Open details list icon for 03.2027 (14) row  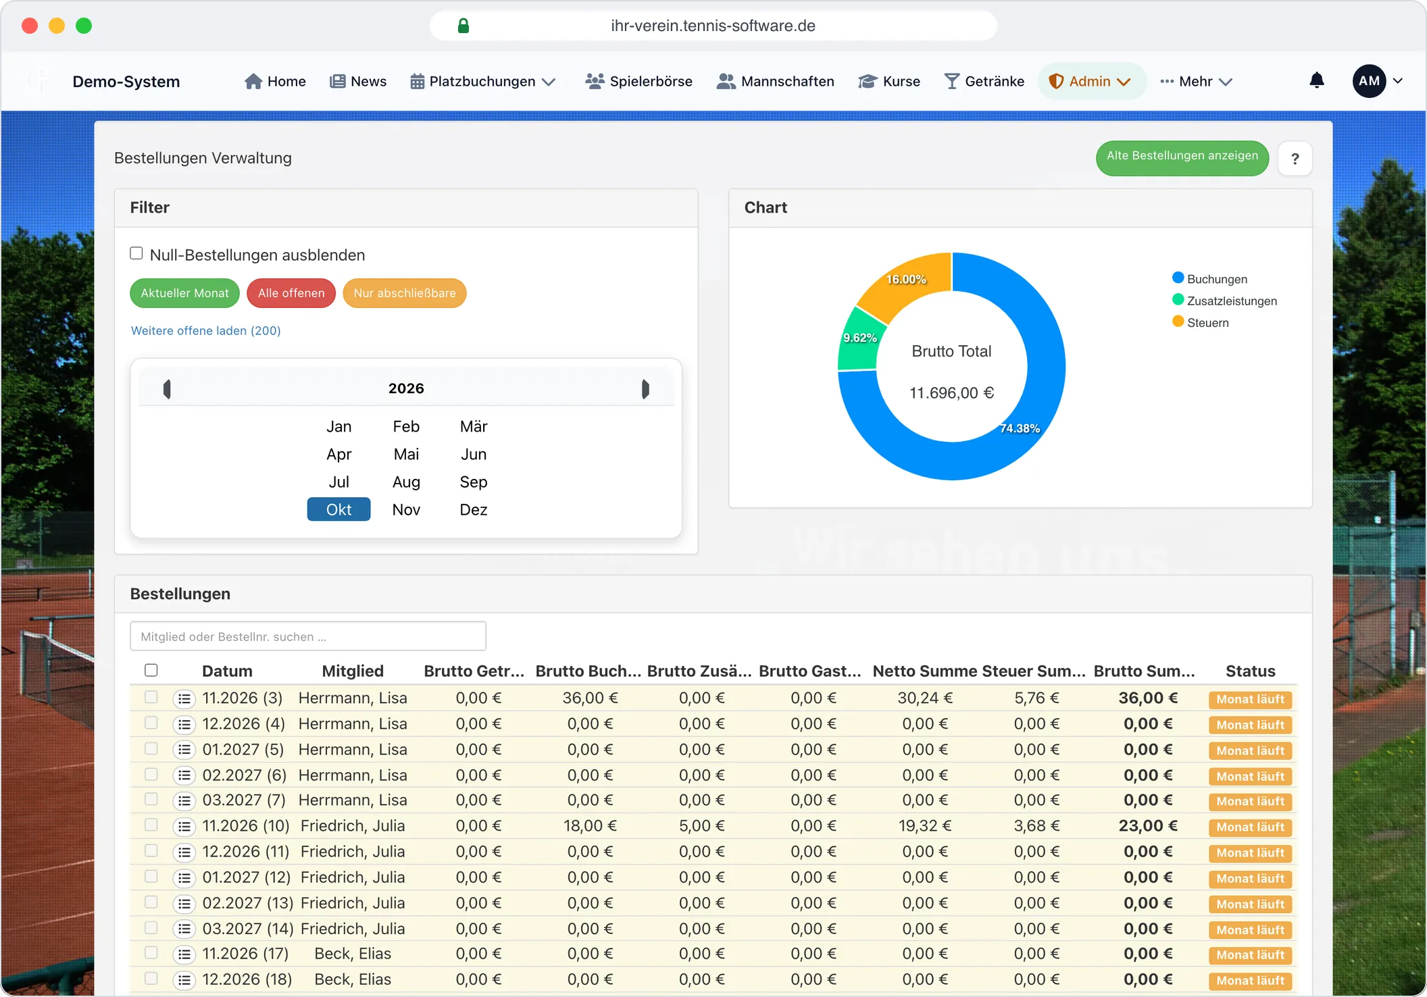pos(184,929)
